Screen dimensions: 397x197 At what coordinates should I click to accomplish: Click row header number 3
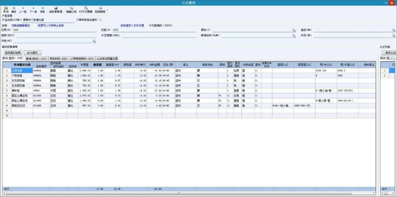point(7,81)
